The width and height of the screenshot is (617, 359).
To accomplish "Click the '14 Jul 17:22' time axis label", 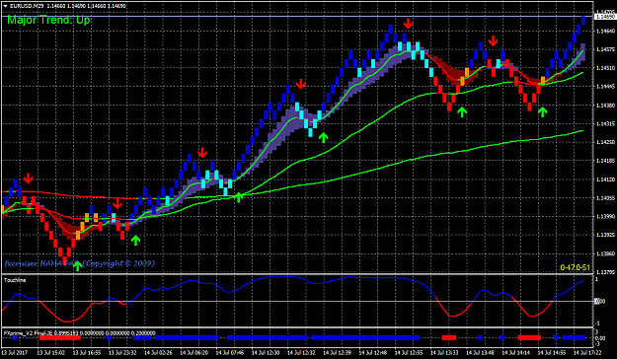I will tap(587, 353).
